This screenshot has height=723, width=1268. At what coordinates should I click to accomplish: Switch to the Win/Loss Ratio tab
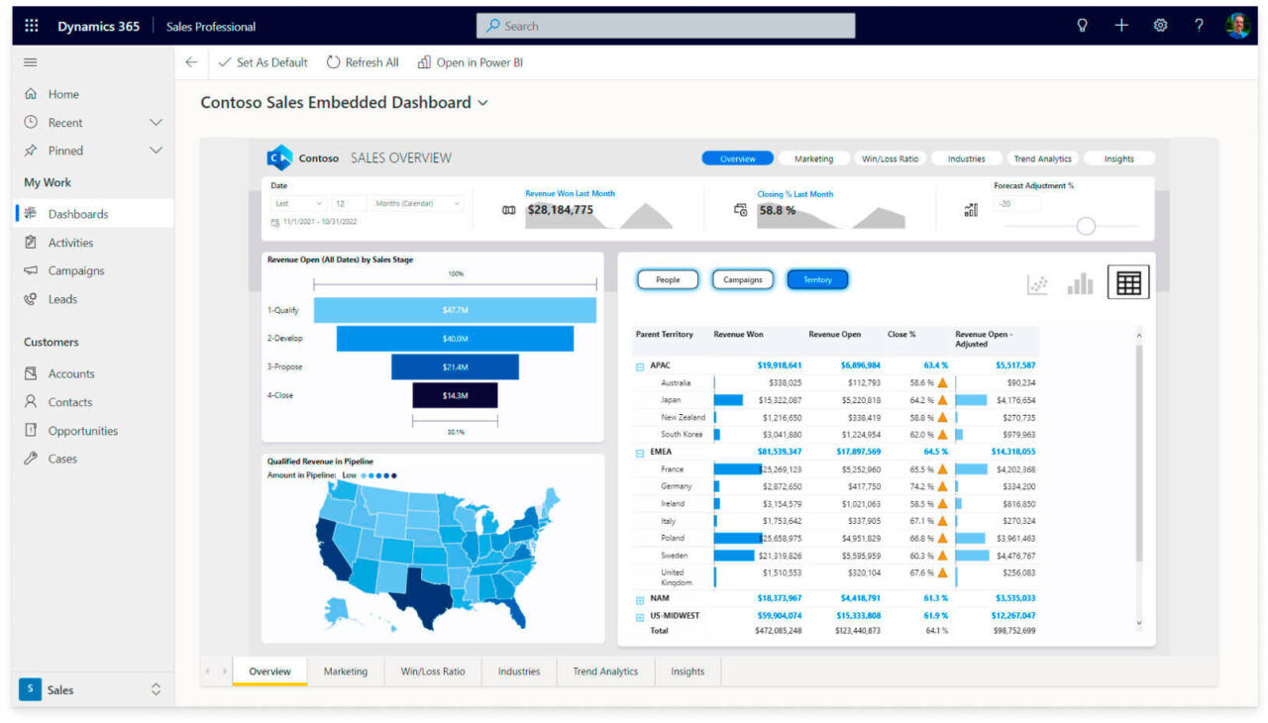(433, 671)
